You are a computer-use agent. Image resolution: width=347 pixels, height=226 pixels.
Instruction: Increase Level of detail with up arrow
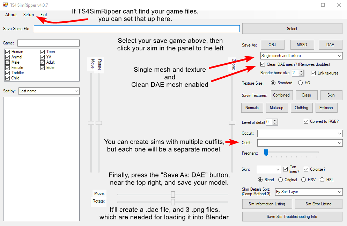pyautogui.click(x=275, y=120)
